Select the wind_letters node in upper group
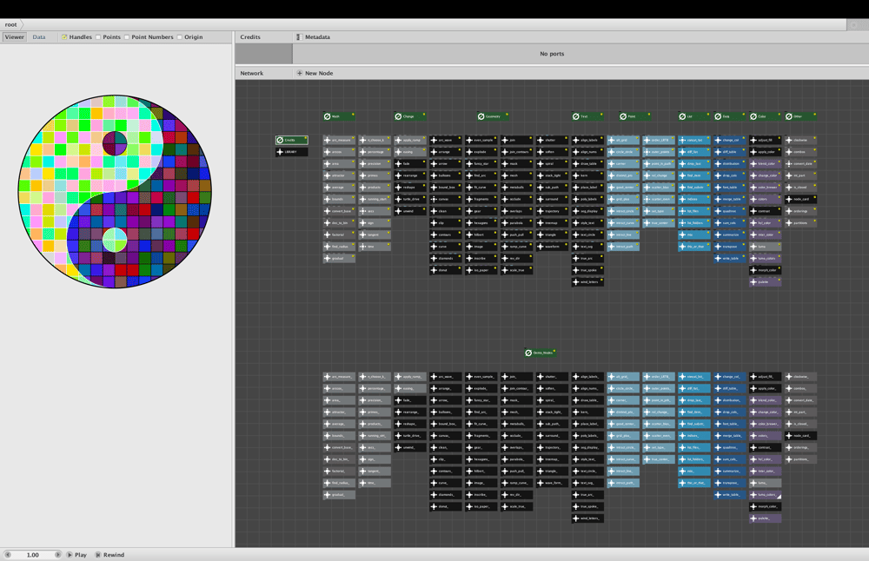 [x=587, y=282]
